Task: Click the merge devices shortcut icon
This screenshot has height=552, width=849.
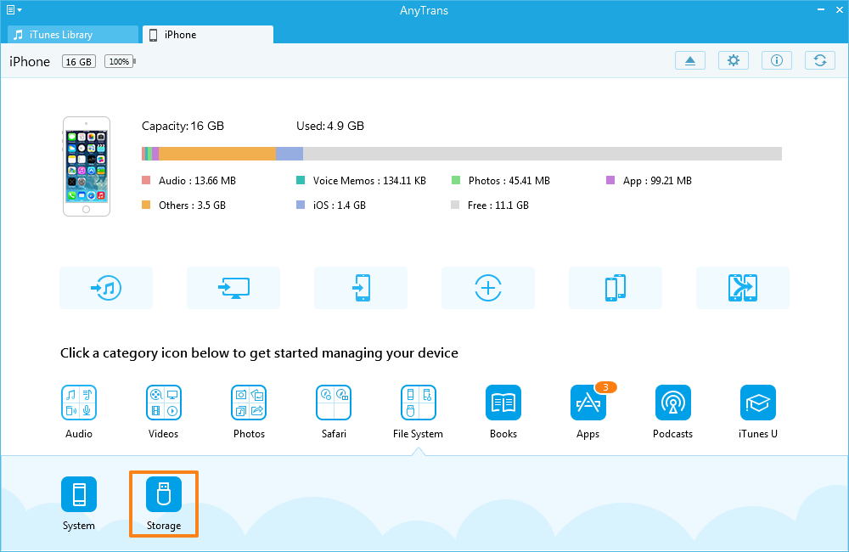Action: click(743, 288)
